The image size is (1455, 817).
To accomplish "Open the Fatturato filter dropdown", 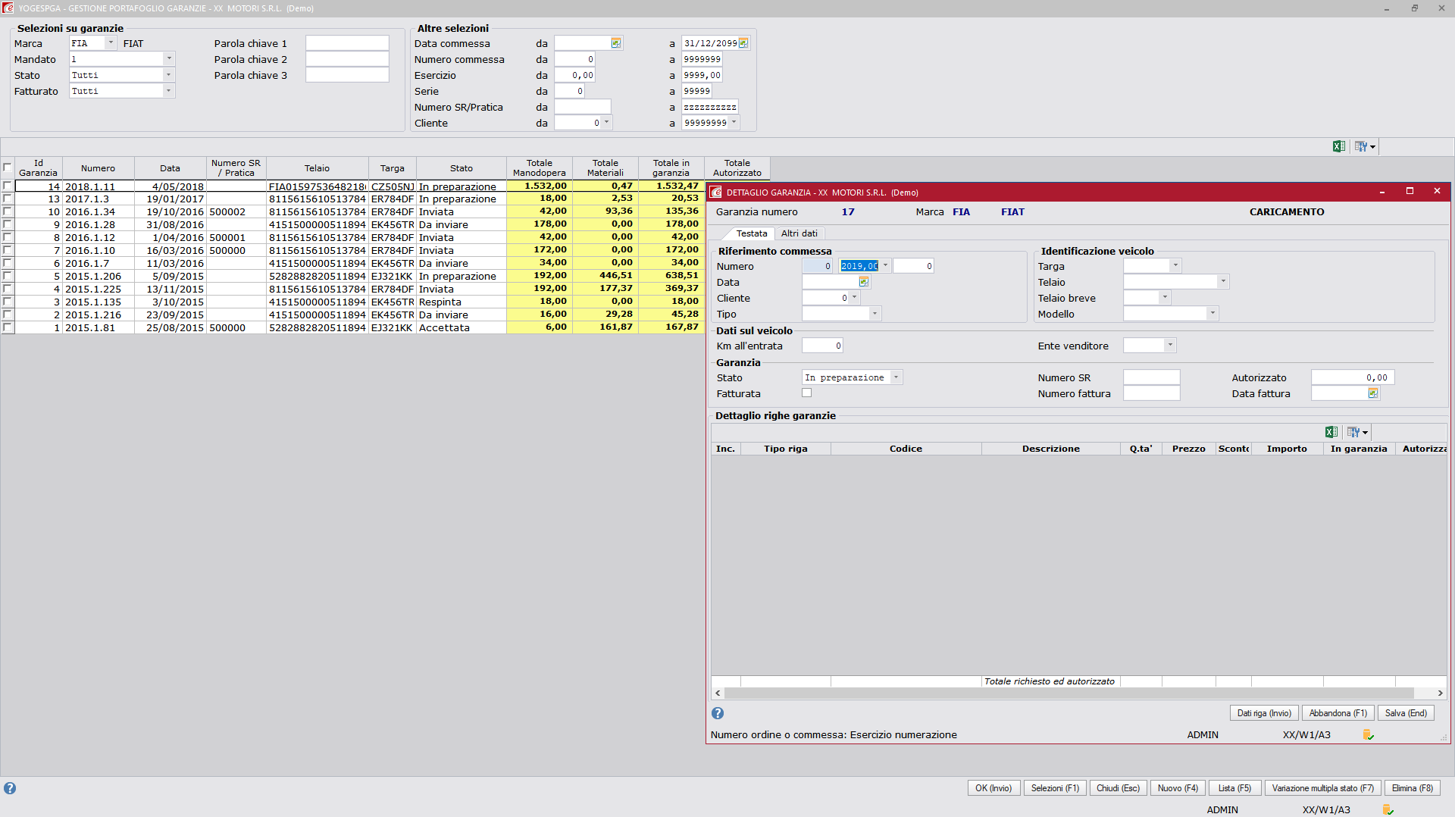I will tap(169, 90).
